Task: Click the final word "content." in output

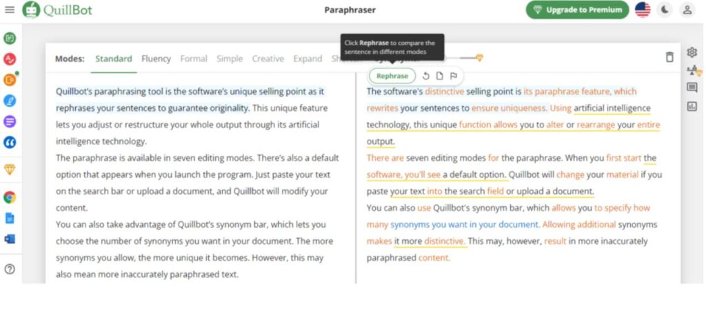Action: [434, 258]
